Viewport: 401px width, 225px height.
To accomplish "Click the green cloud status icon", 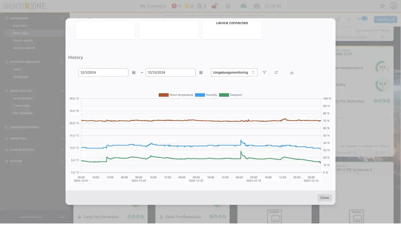I will click(x=243, y=6).
